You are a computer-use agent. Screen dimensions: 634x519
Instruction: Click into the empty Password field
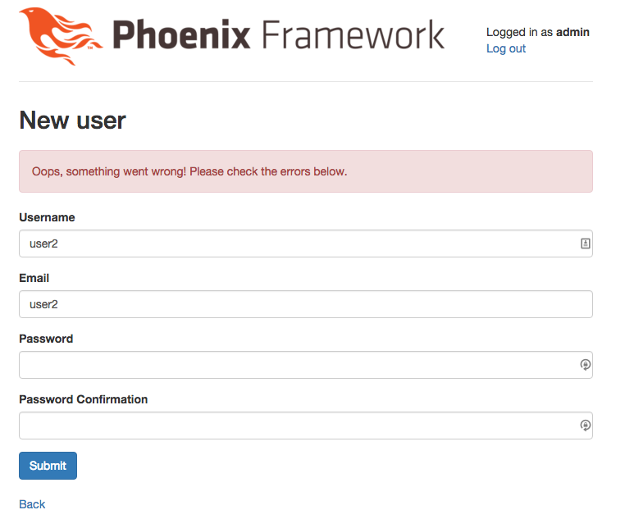tap(295, 365)
